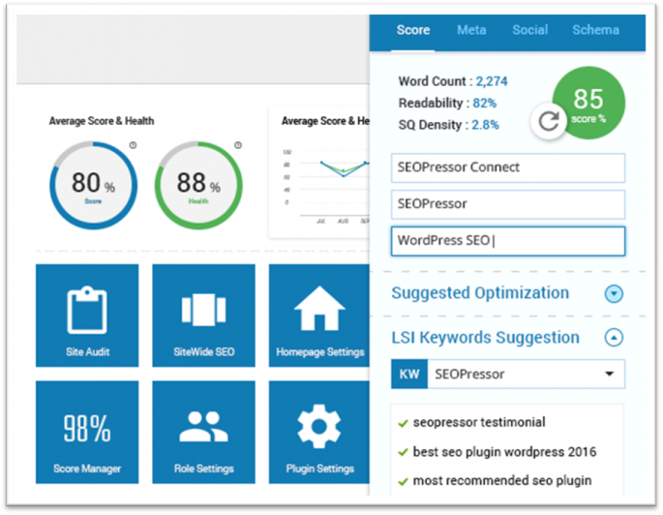Switch to the Score tab
The height and width of the screenshot is (515, 663).
click(x=413, y=30)
